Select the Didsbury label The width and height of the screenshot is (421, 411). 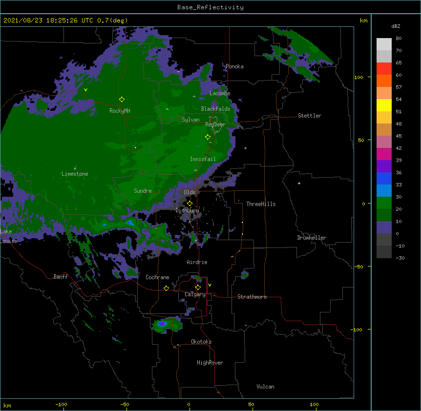tap(188, 210)
